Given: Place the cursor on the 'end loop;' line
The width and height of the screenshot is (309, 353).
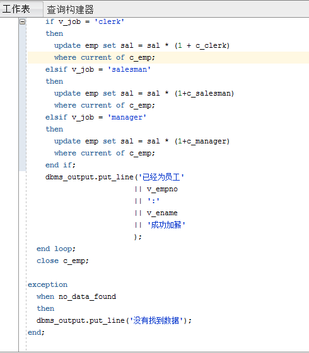Looking at the screenshot, I should 56,249.
